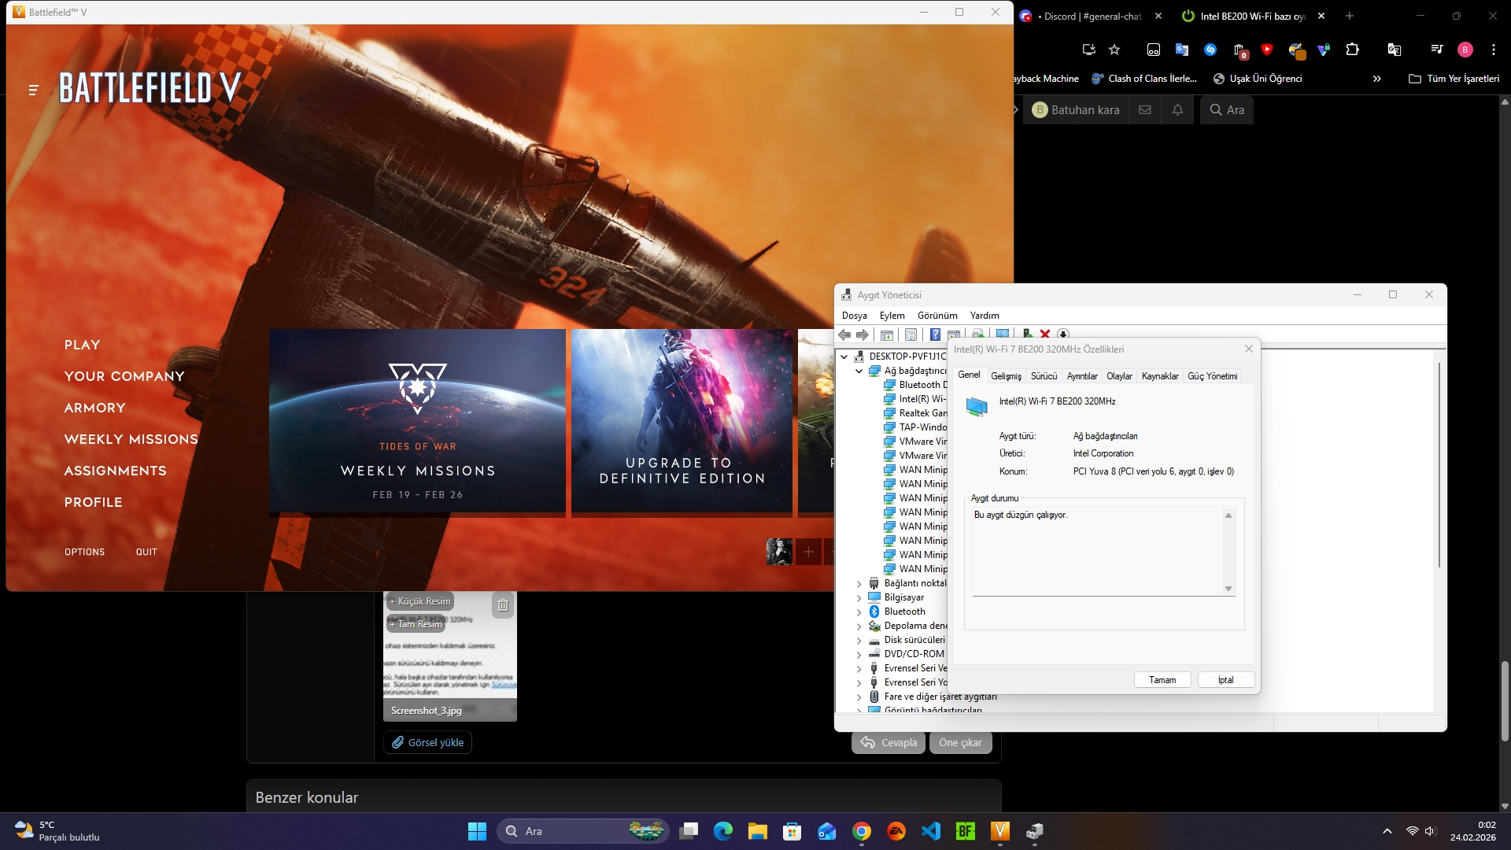Click the red YouTube shield extension icon

pyautogui.click(x=1267, y=50)
